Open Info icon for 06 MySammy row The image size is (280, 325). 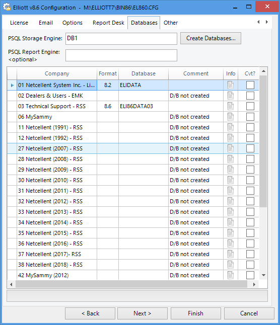(231, 117)
